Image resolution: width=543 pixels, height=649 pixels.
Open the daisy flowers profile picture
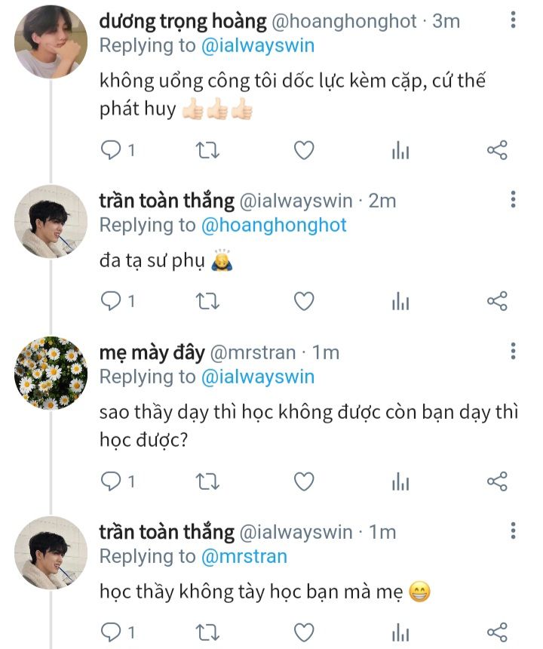coord(51,372)
